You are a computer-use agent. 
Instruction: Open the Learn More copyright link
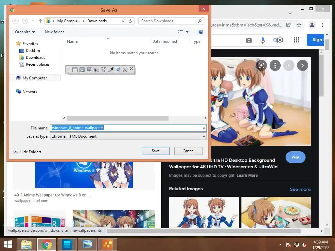(x=247, y=176)
